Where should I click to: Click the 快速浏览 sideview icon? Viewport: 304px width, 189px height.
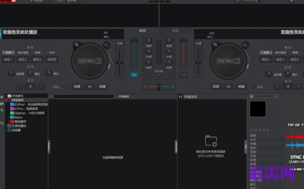(181, 97)
